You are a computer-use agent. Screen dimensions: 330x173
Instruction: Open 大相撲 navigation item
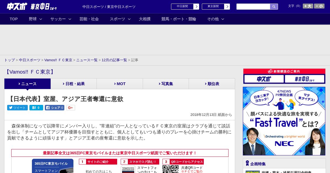pos(145,19)
